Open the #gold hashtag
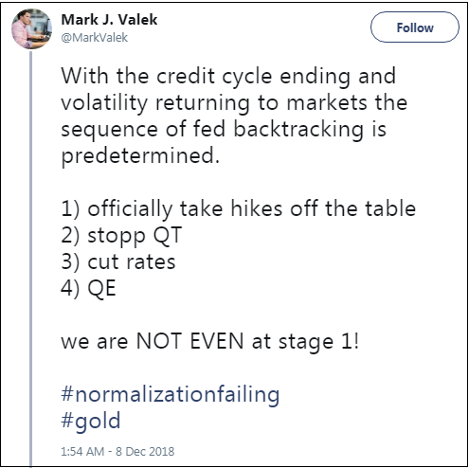 click(91, 421)
